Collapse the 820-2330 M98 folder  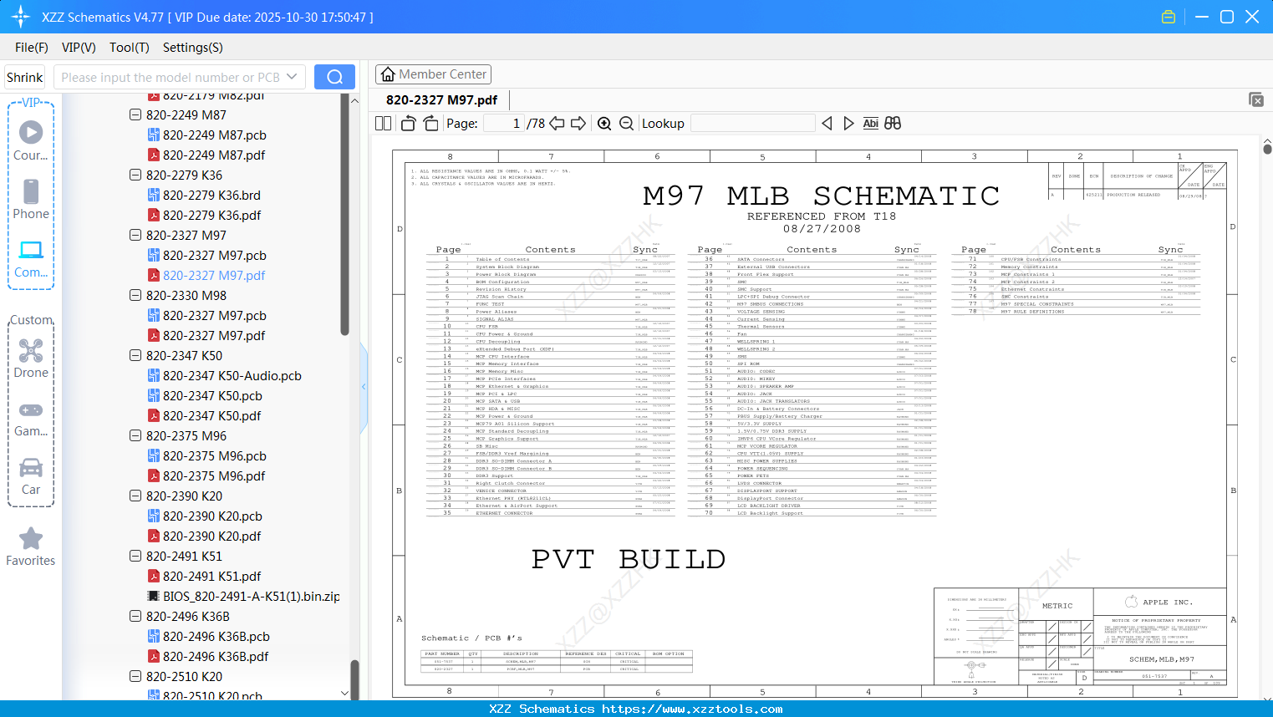pos(135,296)
